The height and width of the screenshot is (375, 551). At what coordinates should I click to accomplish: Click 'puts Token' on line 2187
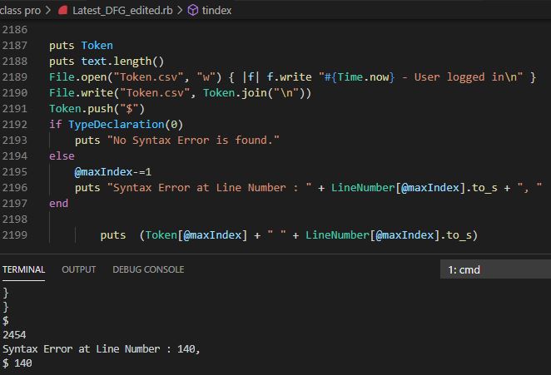pos(82,45)
